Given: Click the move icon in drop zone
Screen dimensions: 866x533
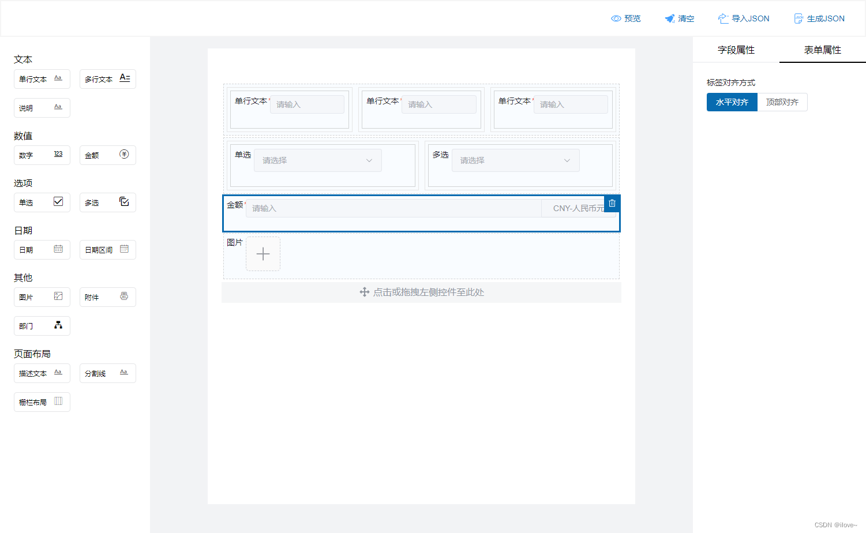Looking at the screenshot, I should (x=365, y=292).
